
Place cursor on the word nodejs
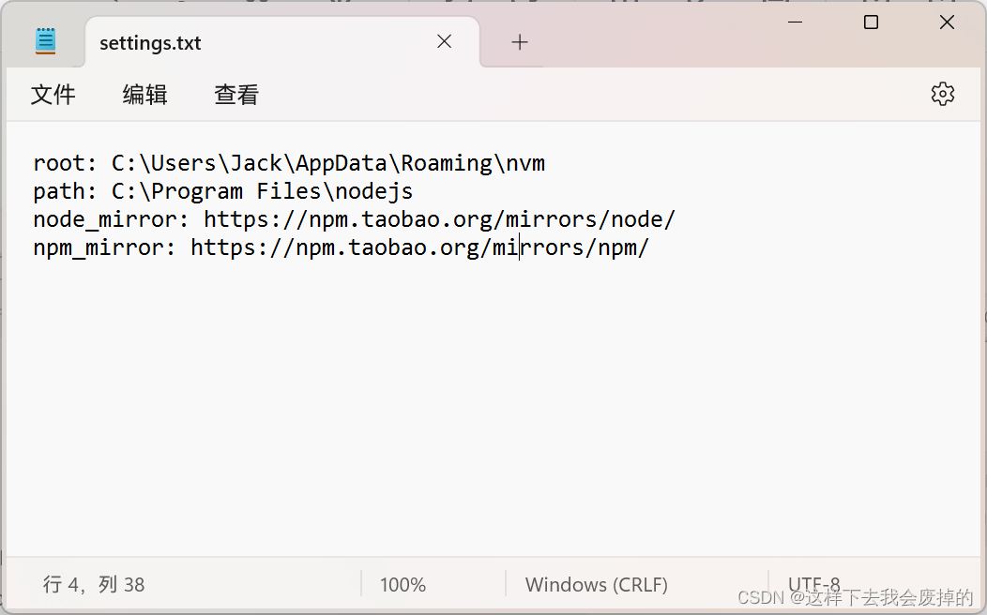373,192
